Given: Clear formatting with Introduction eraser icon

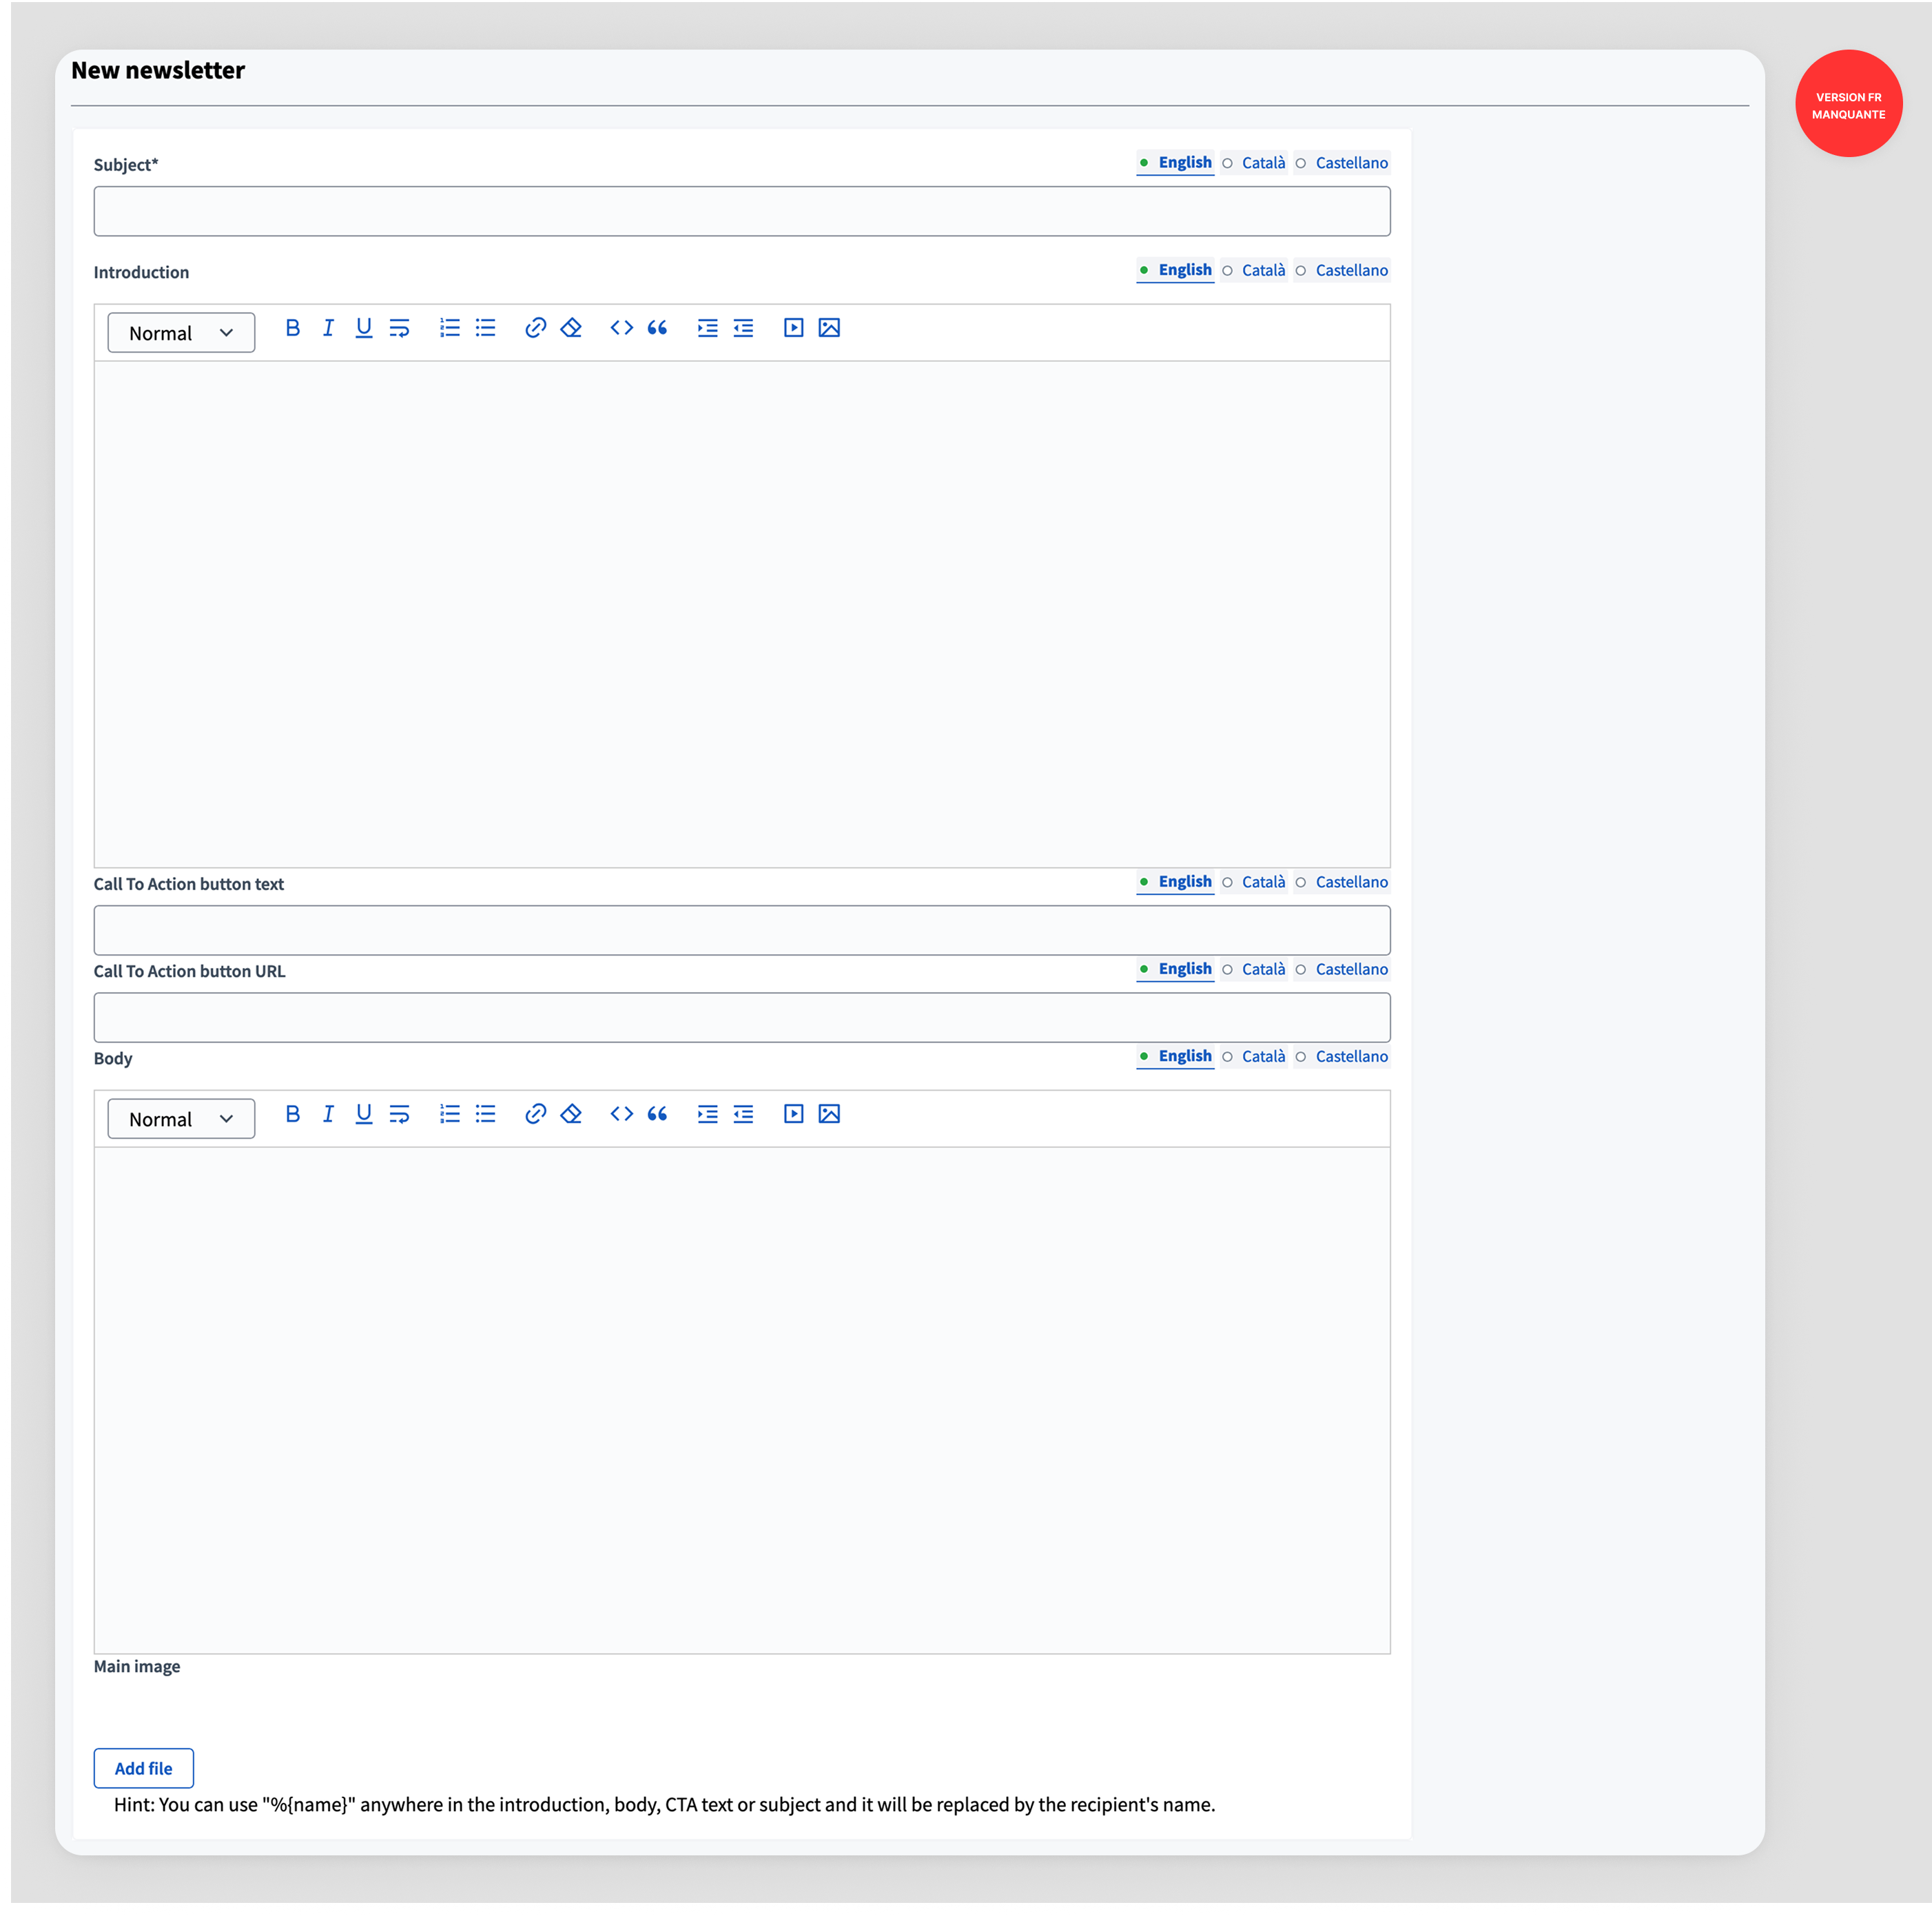Looking at the screenshot, I should click(x=571, y=328).
